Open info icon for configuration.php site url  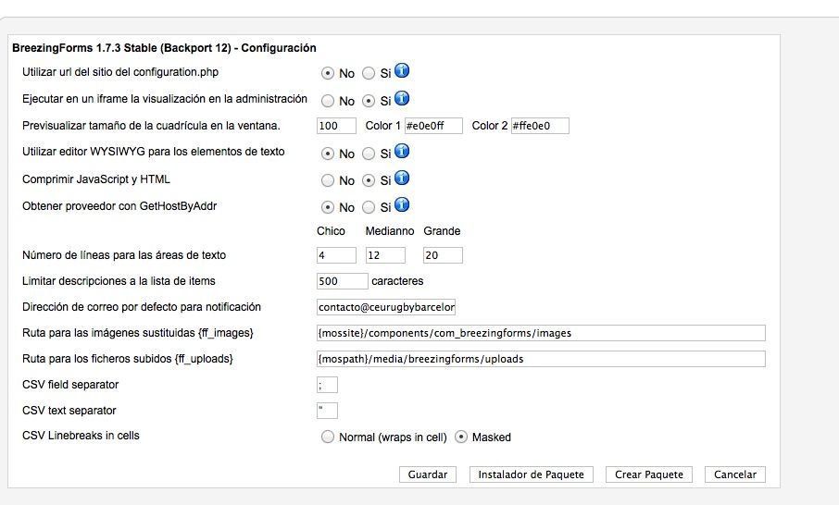(x=402, y=70)
